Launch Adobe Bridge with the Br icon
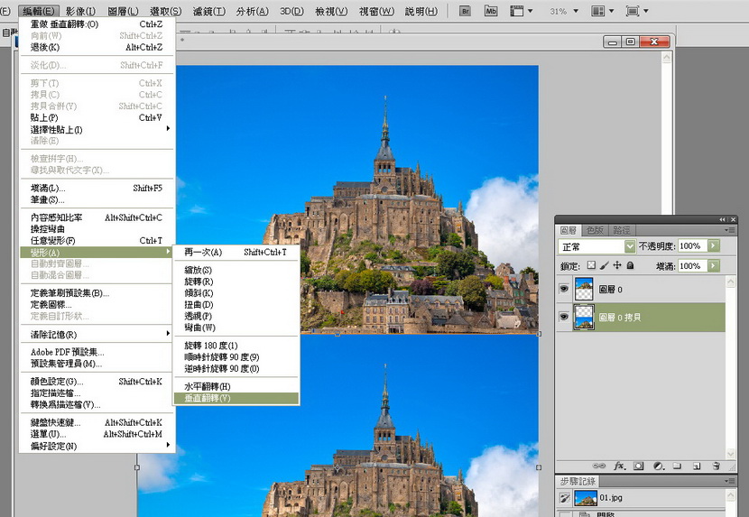The width and height of the screenshot is (749, 517). [x=465, y=11]
